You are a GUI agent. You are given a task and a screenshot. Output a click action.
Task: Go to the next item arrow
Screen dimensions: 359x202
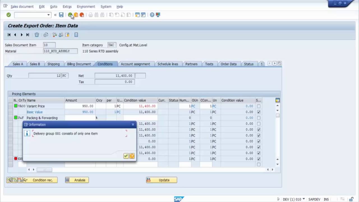(21, 35)
